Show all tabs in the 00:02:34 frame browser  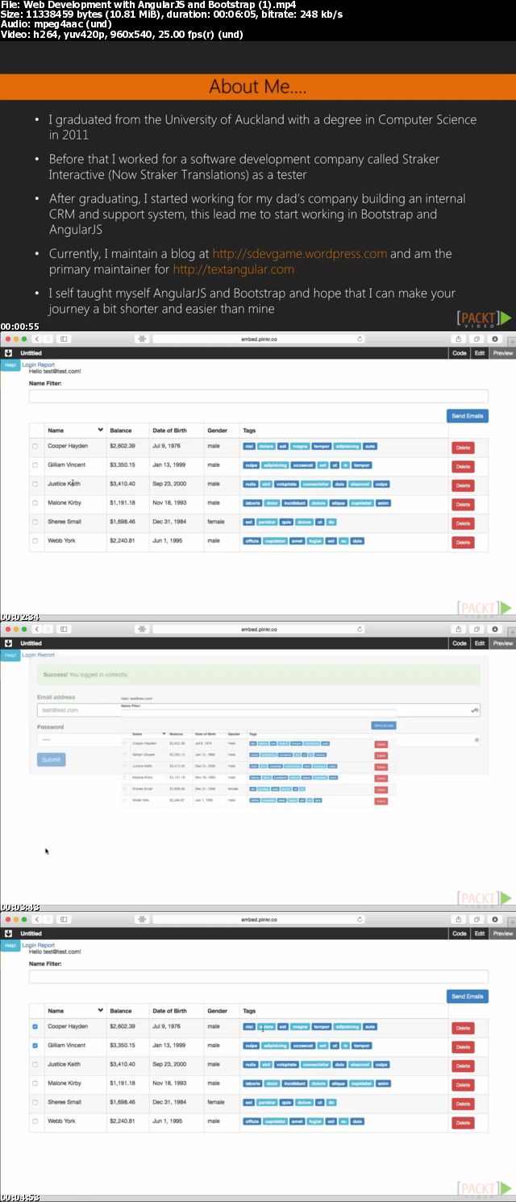477,339
